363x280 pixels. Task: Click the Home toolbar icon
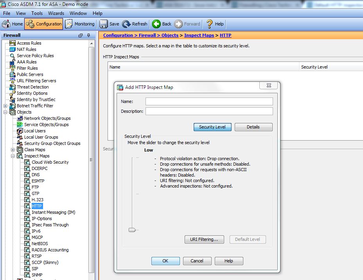pyautogui.click(x=6, y=24)
